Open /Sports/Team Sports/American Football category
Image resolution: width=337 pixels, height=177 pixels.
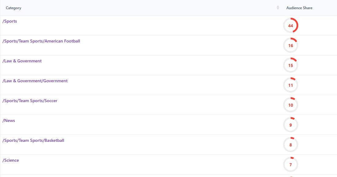pyautogui.click(x=41, y=41)
